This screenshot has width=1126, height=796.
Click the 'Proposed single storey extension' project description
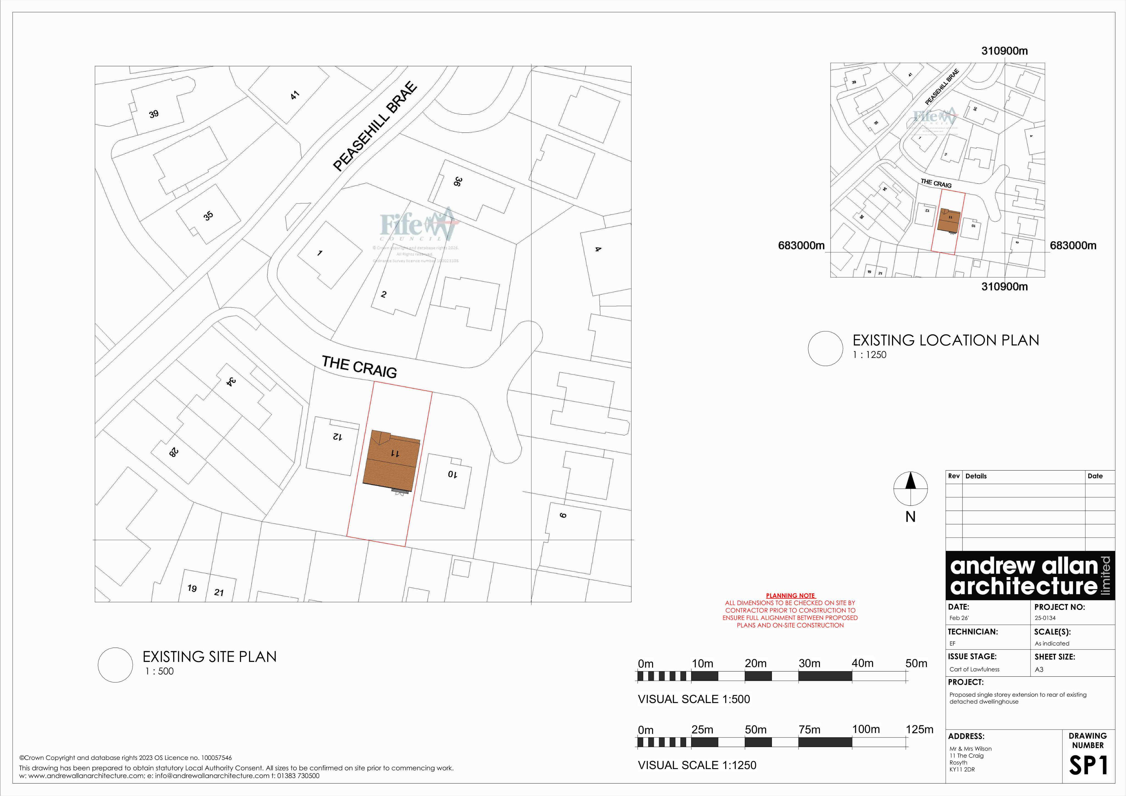click(x=1018, y=698)
